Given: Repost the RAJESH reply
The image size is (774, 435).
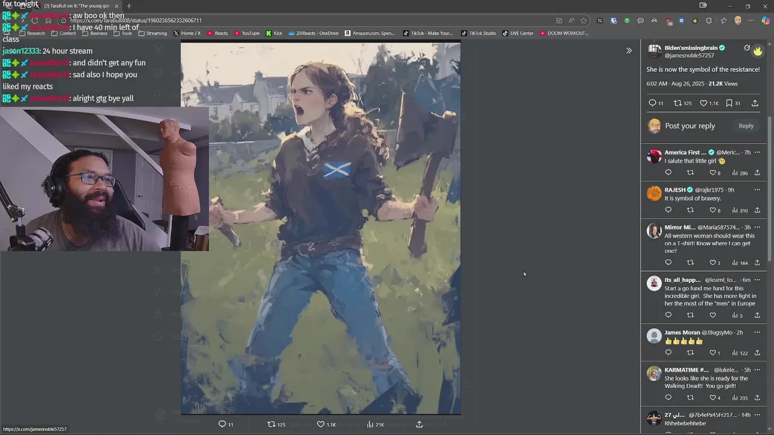Looking at the screenshot, I should click(690, 210).
